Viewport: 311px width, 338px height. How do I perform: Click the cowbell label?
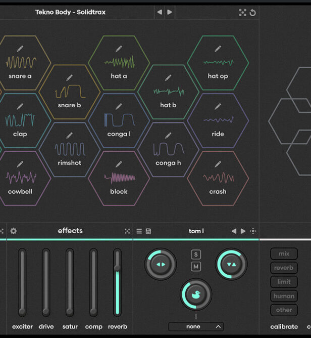pos(20,192)
